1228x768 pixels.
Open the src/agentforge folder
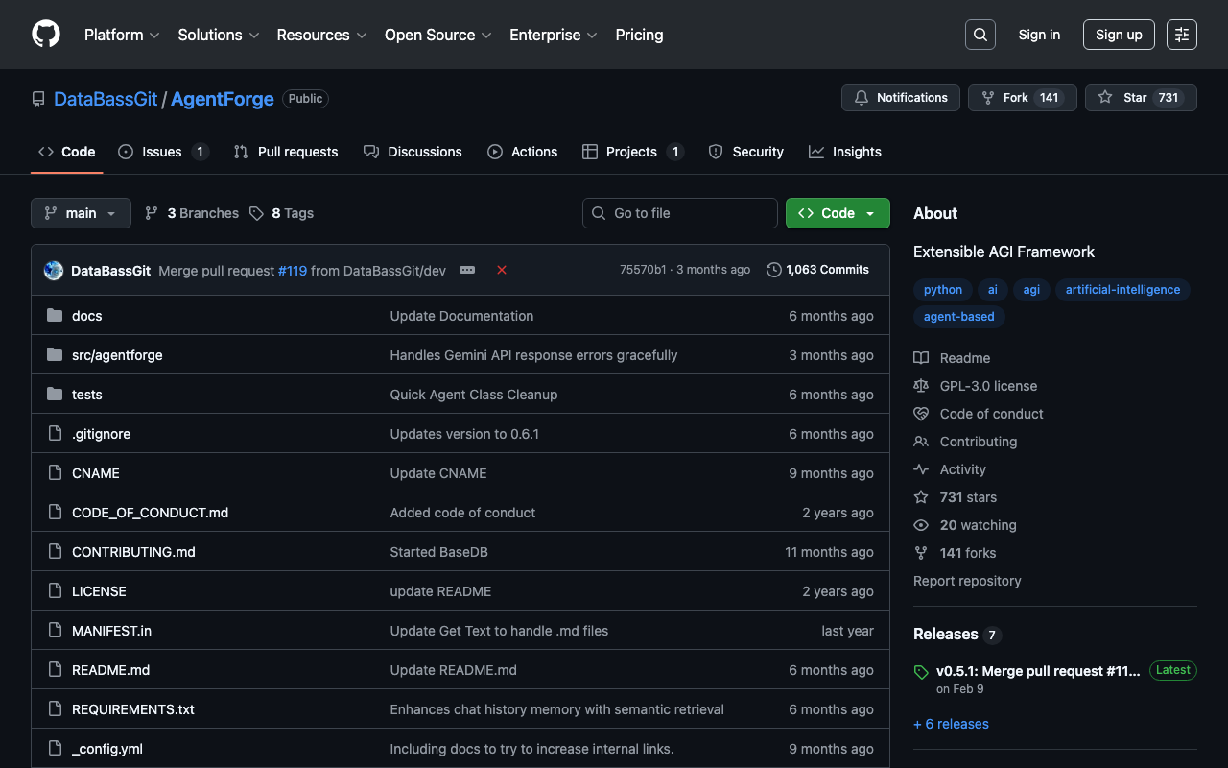coord(117,355)
